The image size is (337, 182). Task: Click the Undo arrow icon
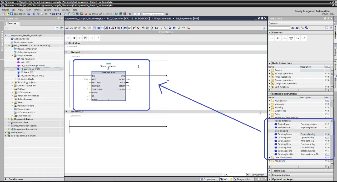pos(51,14)
